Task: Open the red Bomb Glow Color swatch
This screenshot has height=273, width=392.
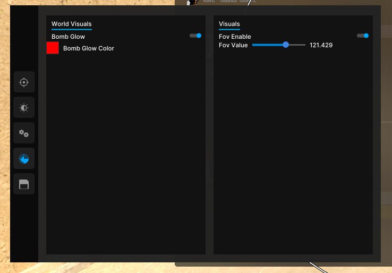Action: pos(53,48)
